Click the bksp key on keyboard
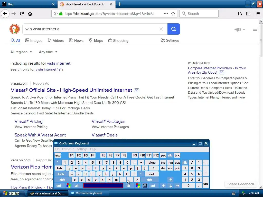Viewport: 263px width, 197px height. (152, 162)
